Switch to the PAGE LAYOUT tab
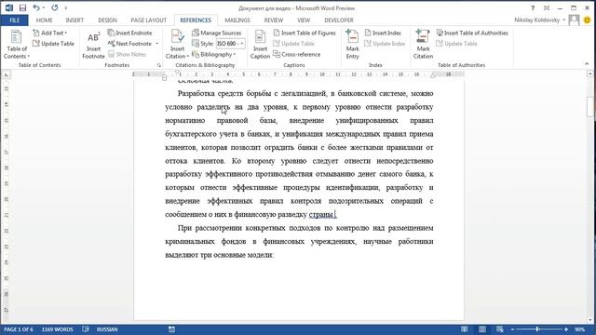 click(x=149, y=20)
